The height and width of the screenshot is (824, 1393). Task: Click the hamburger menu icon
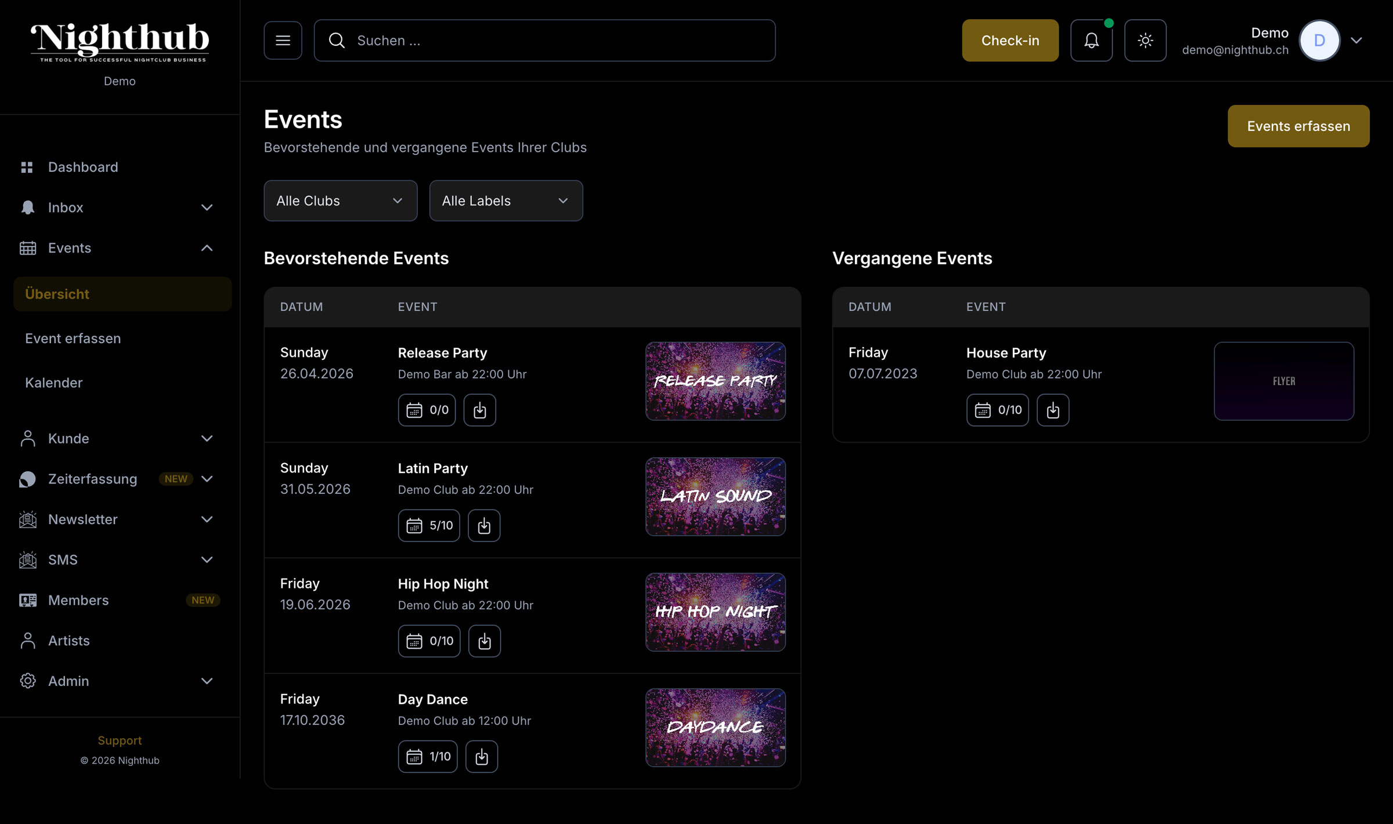point(283,41)
